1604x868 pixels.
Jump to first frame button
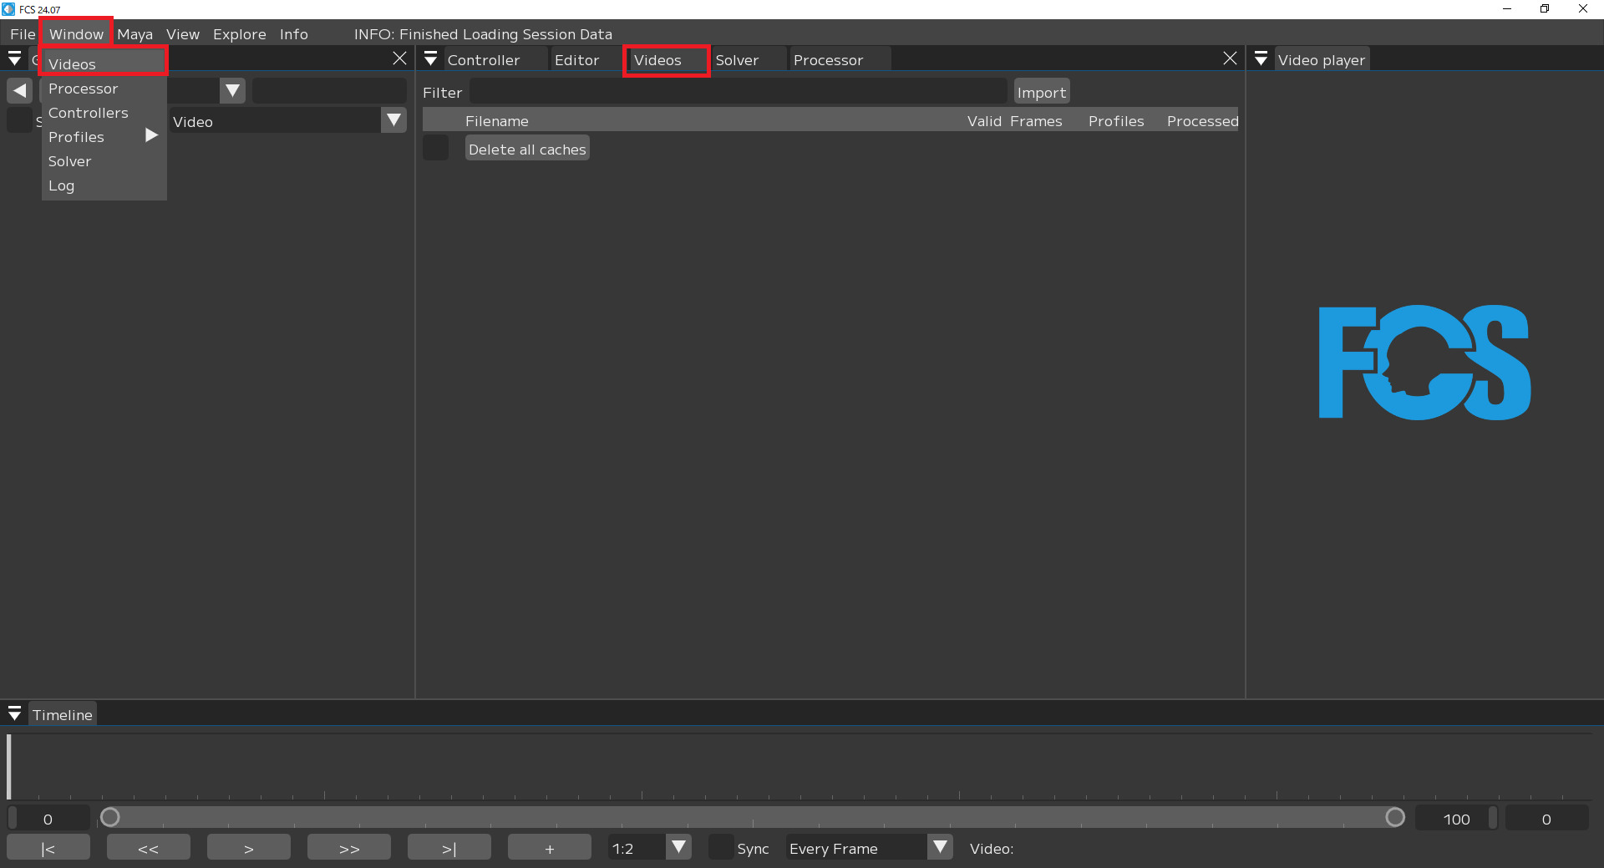48,848
